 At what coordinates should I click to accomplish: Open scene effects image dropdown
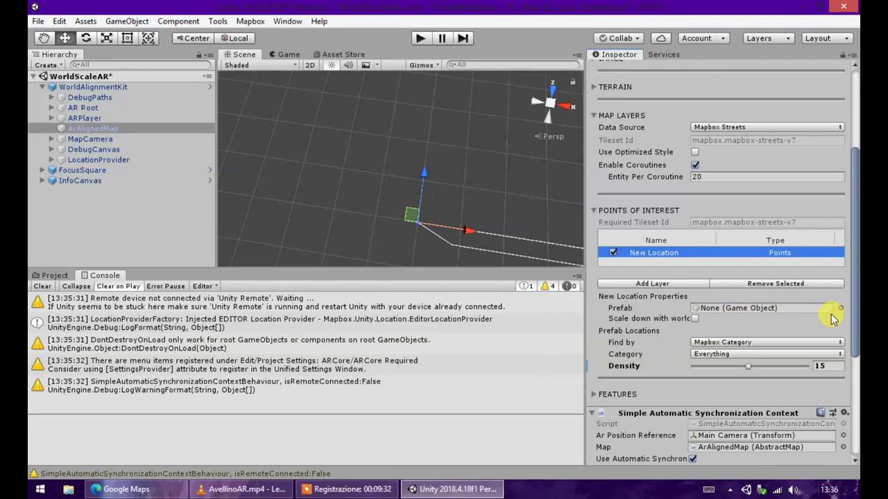[x=370, y=65]
